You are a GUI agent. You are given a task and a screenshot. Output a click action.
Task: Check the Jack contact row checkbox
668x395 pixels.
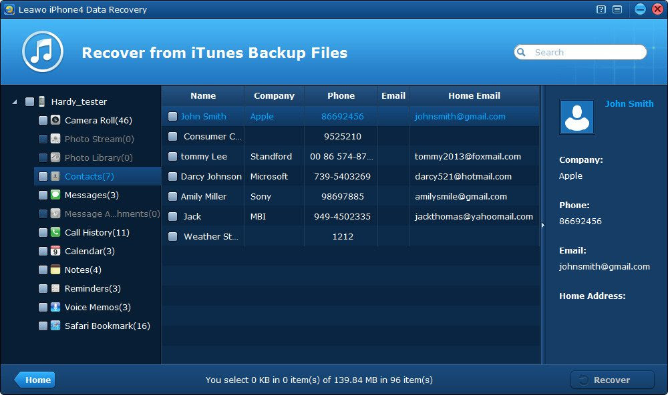(172, 217)
